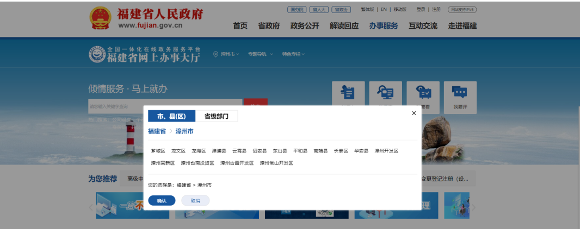
Task: Click the location pin icon beside 漳州市
Action: [215, 54]
